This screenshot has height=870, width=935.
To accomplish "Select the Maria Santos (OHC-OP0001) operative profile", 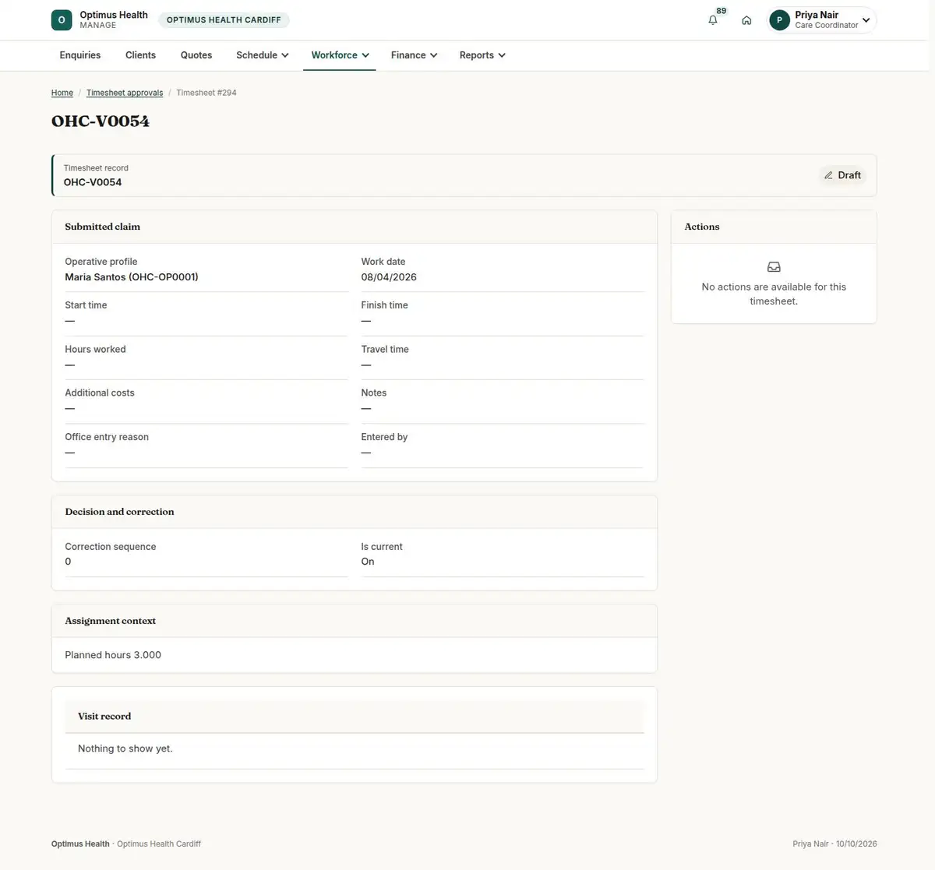I will click(x=132, y=277).
